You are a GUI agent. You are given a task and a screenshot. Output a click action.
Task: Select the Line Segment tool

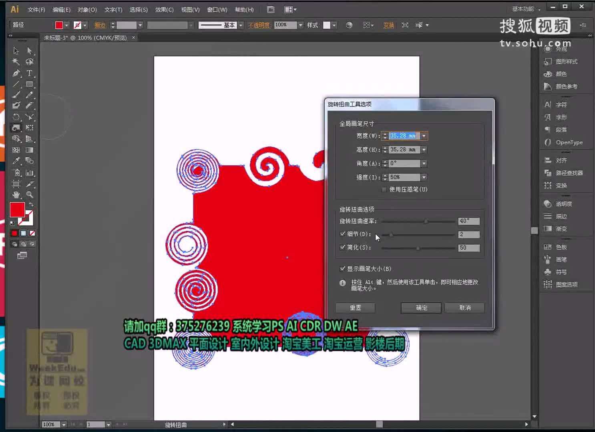click(x=16, y=84)
